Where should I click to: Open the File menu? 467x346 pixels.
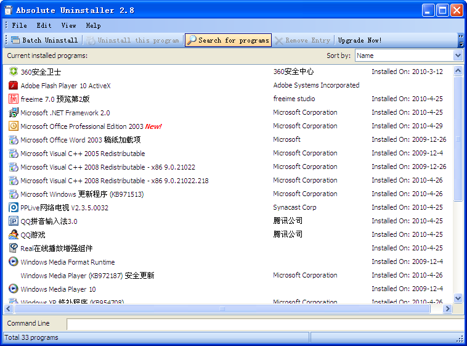(x=19, y=25)
